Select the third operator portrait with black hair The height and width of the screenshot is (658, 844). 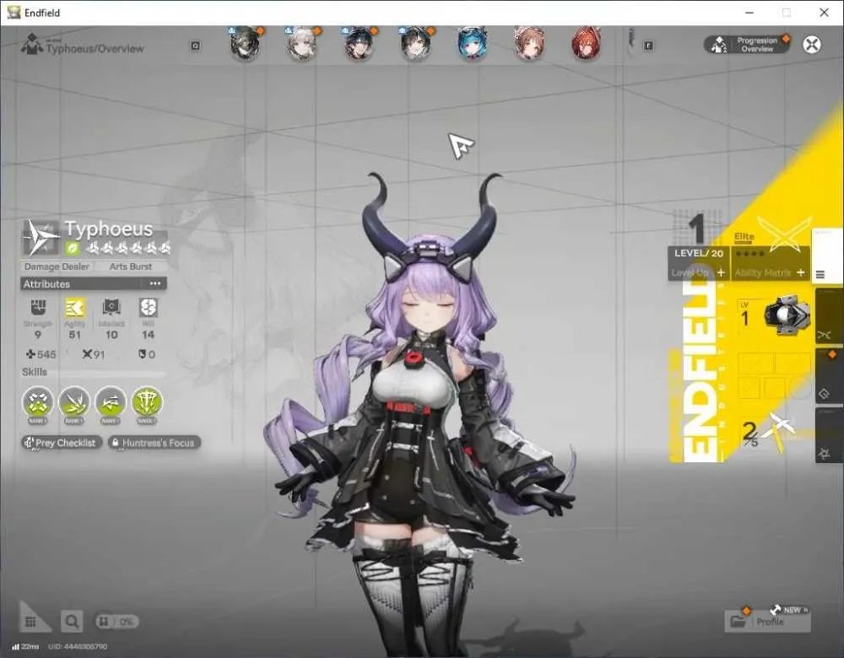click(359, 44)
